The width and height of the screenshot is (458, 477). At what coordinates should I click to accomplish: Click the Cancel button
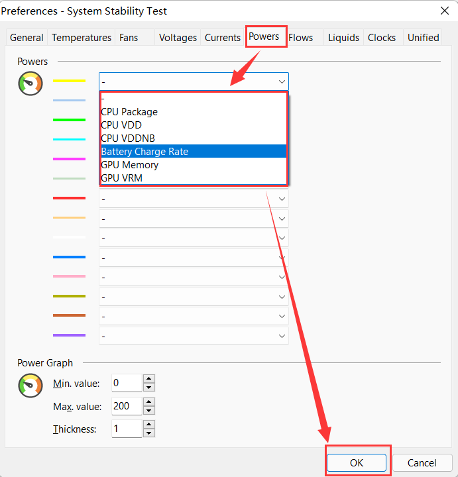pos(422,463)
